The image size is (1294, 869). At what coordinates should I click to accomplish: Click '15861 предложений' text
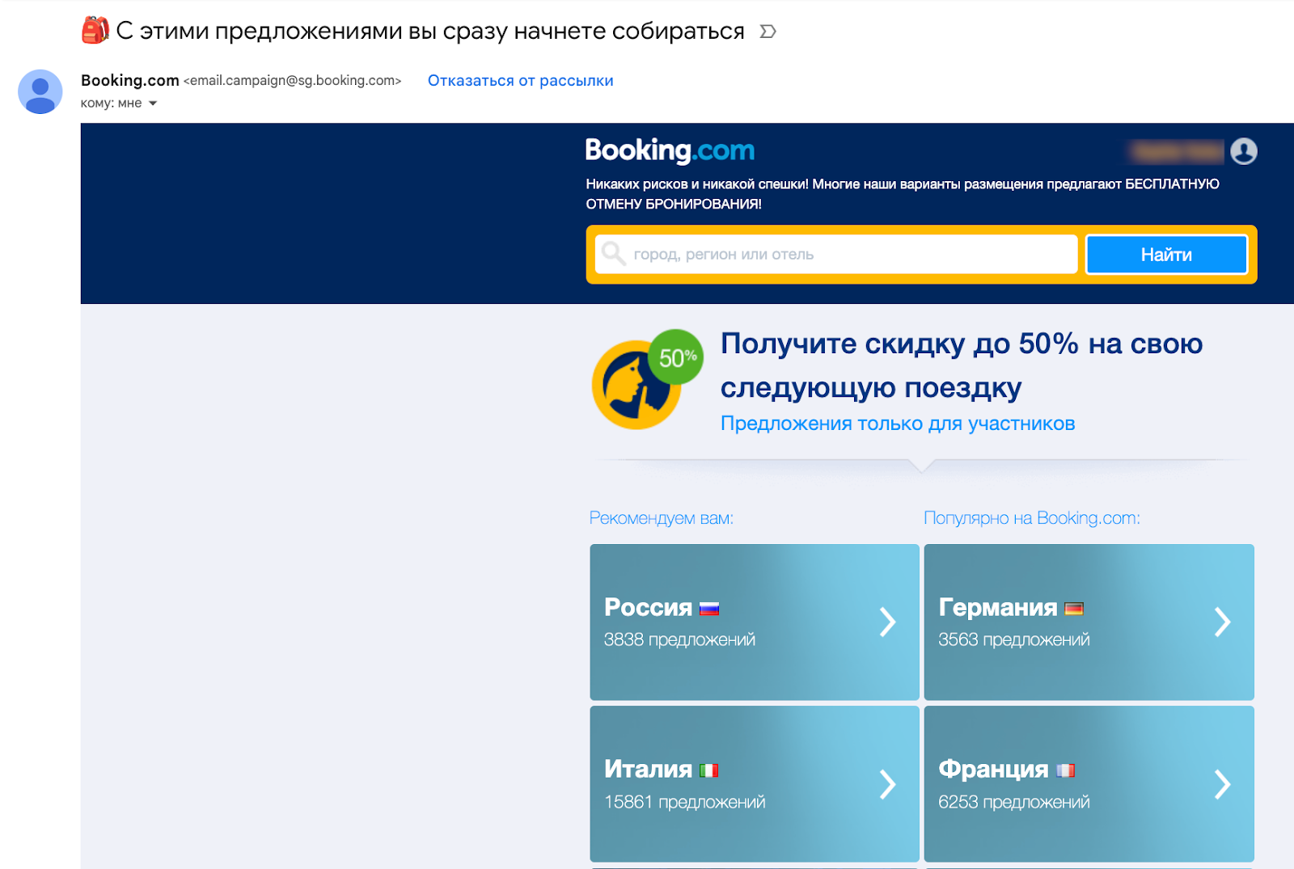click(684, 802)
